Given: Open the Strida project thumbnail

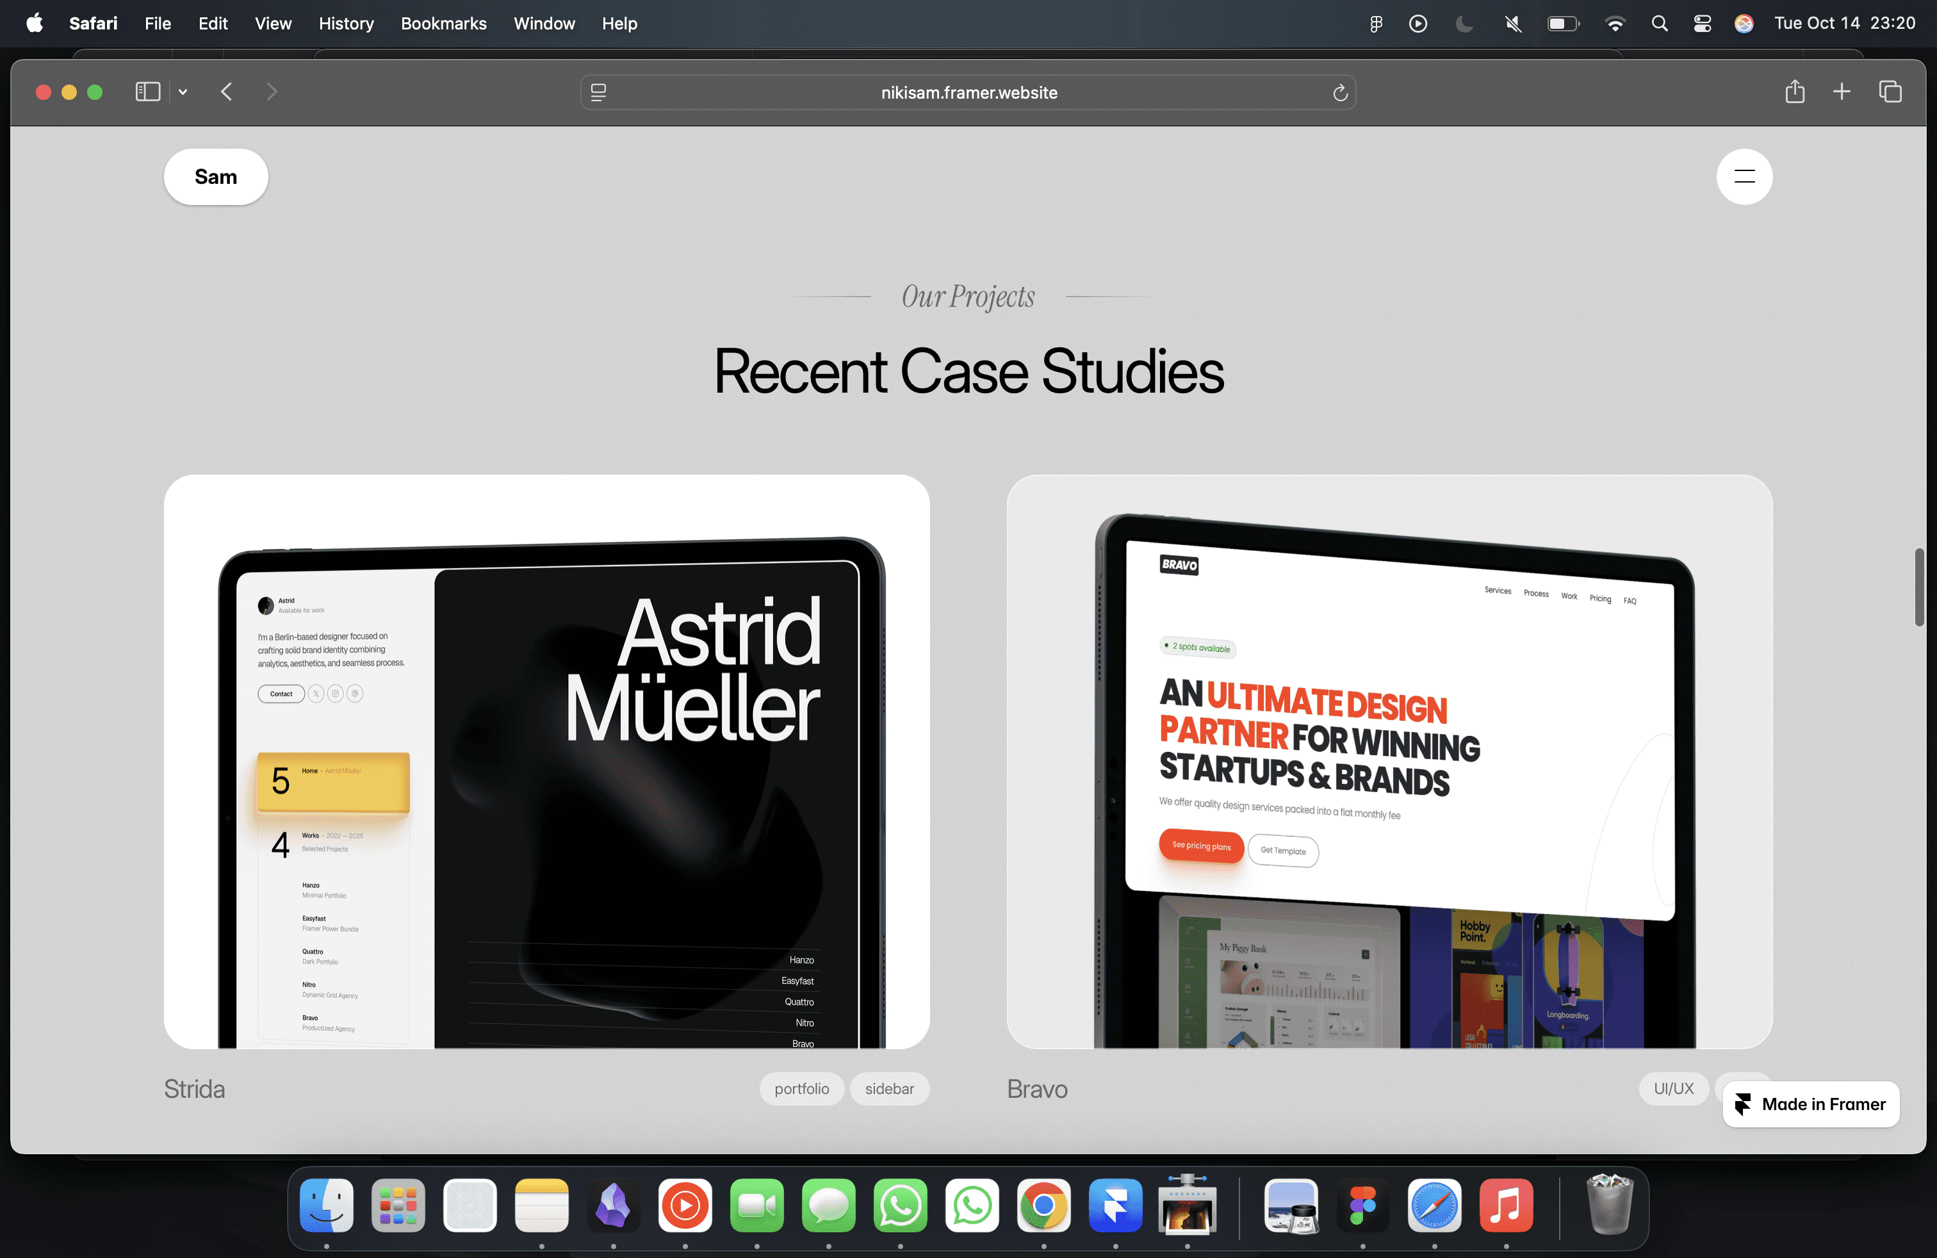Looking at the screenshot, I should [x=546, y=761].
